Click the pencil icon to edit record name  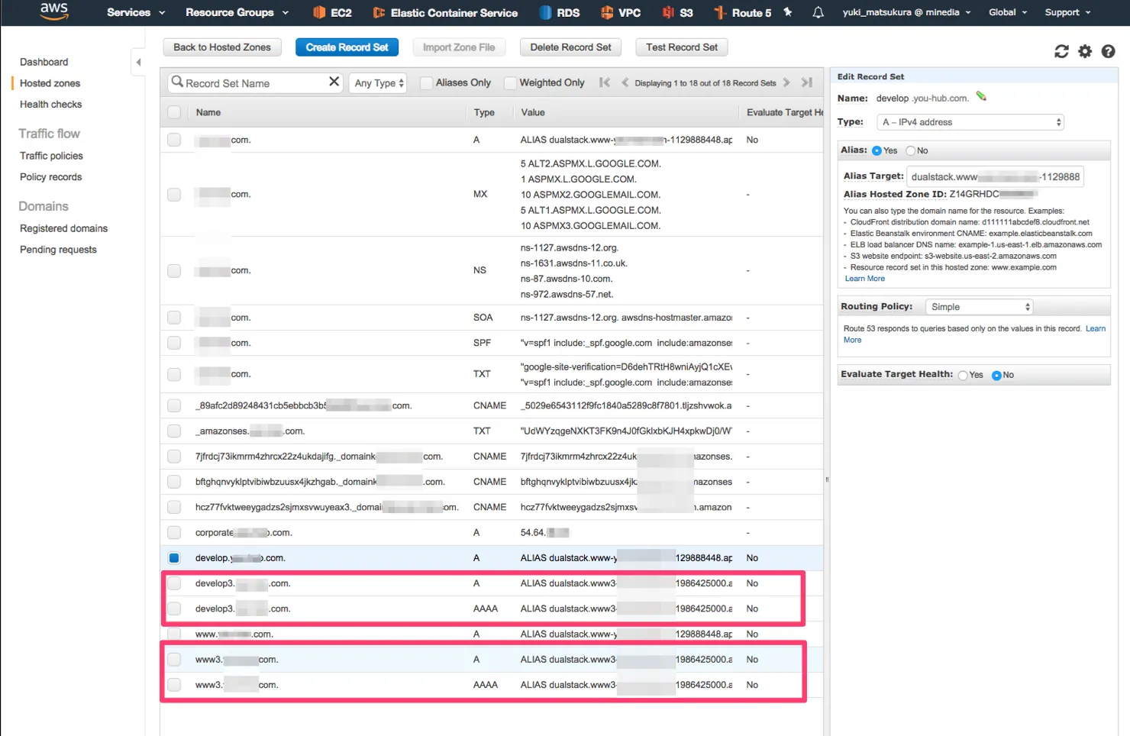(981, 96)
